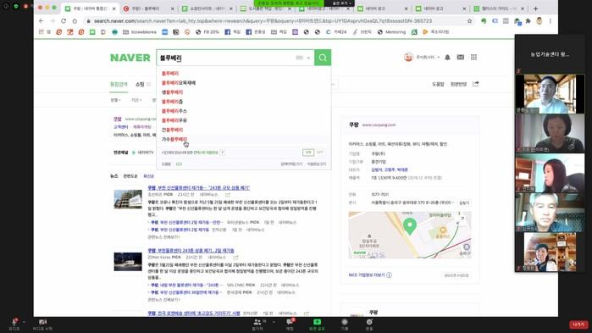Click the share icon beside 원본반영
Screen dimensions: 592x333
[x=476, y=84]
